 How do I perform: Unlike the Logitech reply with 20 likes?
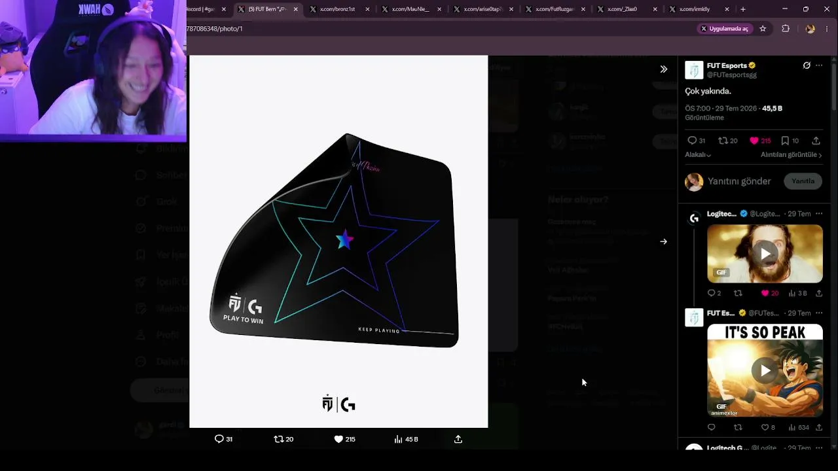tap(769, 294)
